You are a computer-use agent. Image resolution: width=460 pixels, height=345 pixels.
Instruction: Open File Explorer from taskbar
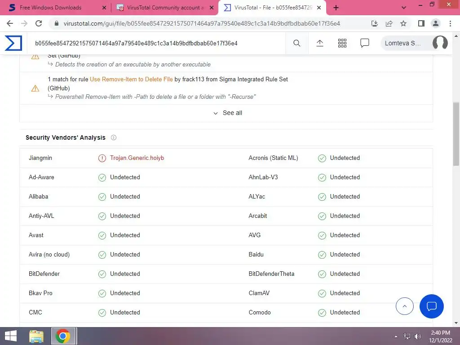click(x=36, y=336)
